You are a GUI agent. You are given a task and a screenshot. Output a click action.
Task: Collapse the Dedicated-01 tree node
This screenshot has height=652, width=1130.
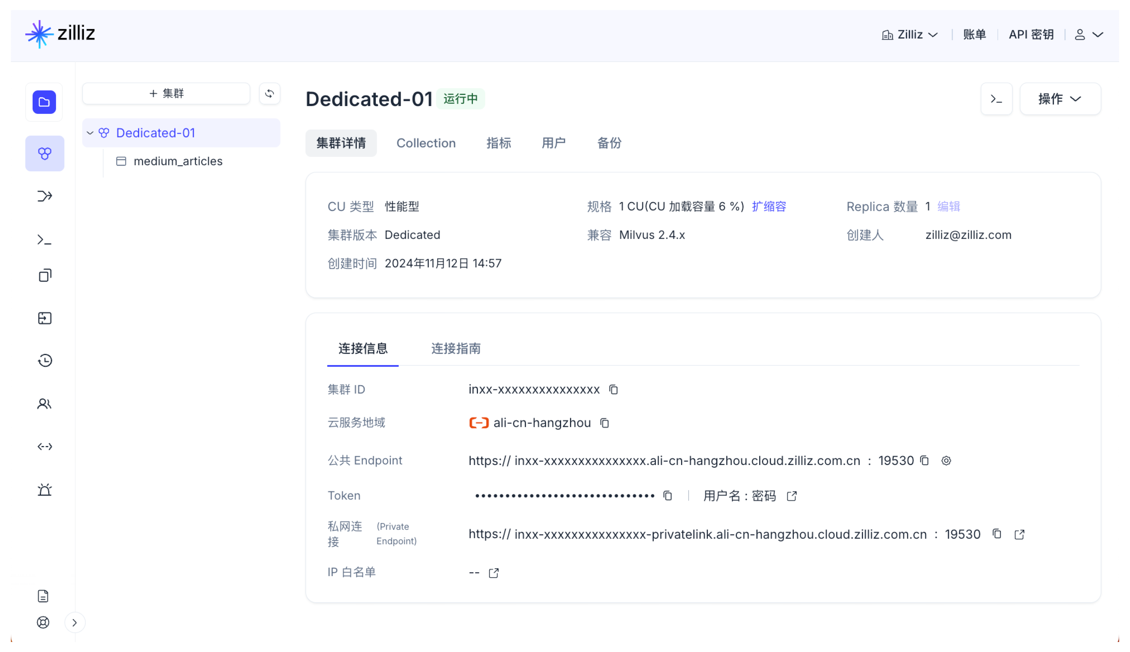90,132
